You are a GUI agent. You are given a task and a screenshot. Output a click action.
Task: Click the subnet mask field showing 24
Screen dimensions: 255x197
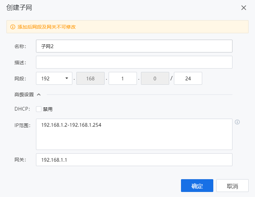pyautogui.click(x=188, y=78)
